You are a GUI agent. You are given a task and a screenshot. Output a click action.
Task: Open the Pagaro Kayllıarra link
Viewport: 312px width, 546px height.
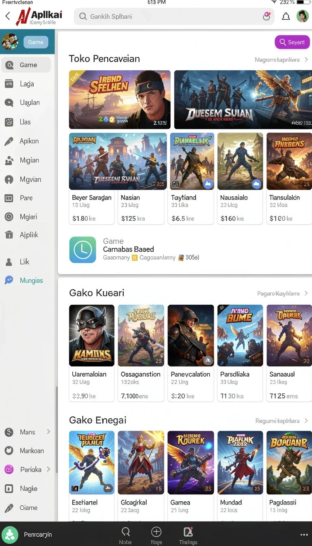278,293
